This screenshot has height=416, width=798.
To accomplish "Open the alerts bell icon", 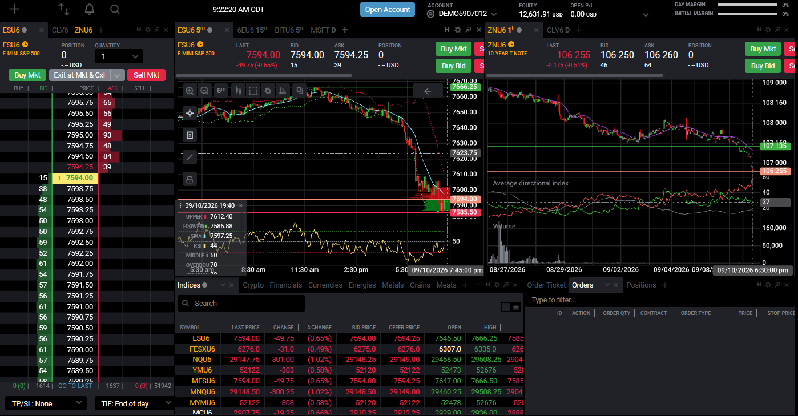I will 90,9.
